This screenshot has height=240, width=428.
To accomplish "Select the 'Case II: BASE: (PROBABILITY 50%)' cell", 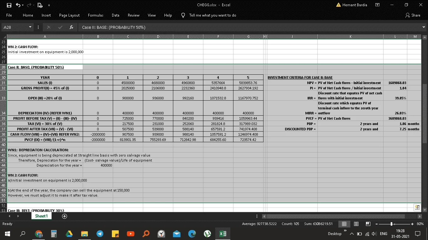I will (x=45, y=67).
